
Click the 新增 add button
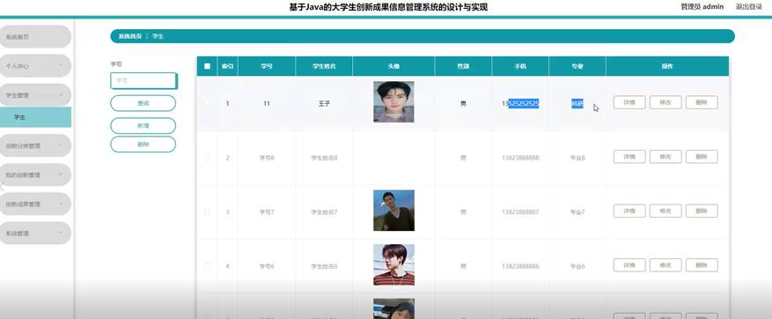(143, 126)
